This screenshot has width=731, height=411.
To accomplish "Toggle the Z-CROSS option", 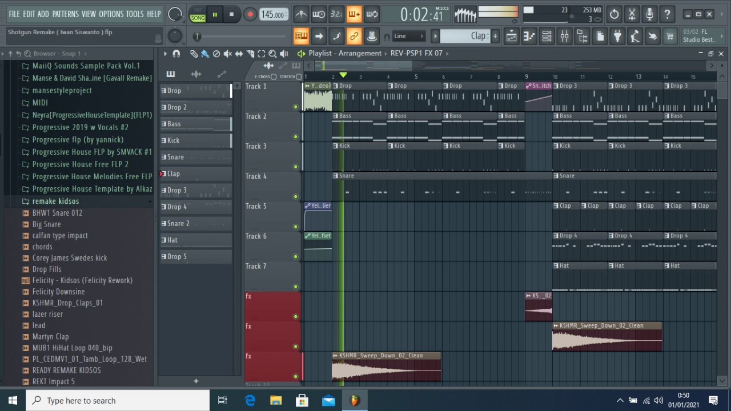I will (x=274, y=76).
